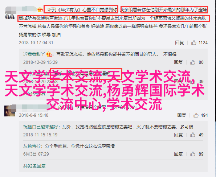Image resolution: width=216 pixels, height=177 pixels.
Task: Reply to 祝福自己越来越好's comment
Action: coord(178,135)
